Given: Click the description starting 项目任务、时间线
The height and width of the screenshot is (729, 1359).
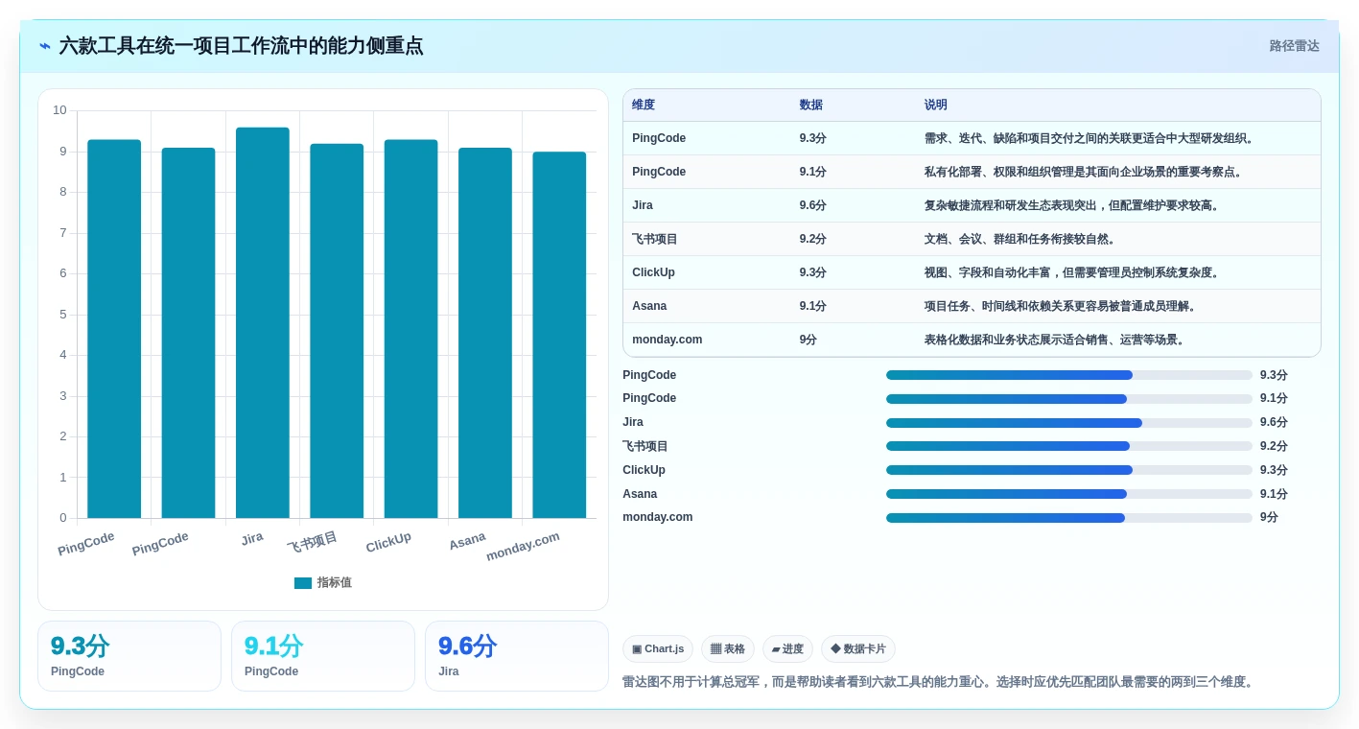Looking at the screenshot, I should click(1062, 306).
